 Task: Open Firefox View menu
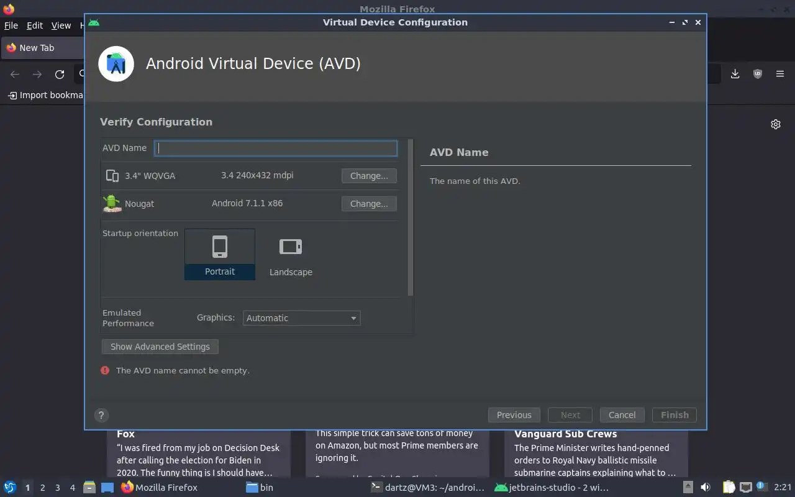tap(61, 25)
